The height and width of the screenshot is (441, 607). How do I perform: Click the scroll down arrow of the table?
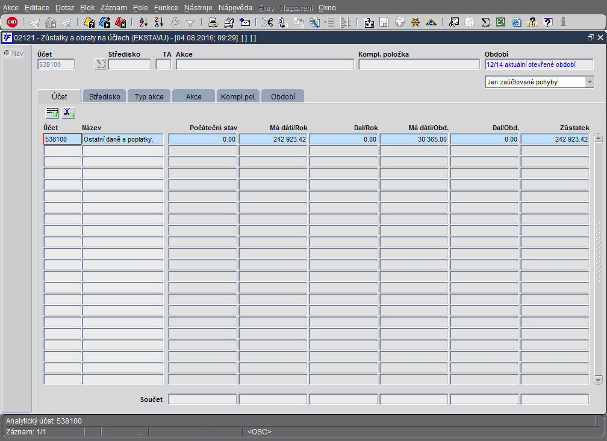598,380
